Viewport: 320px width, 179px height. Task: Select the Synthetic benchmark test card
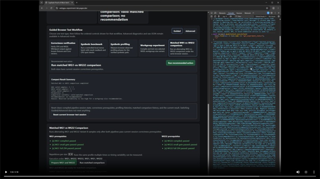93,48
